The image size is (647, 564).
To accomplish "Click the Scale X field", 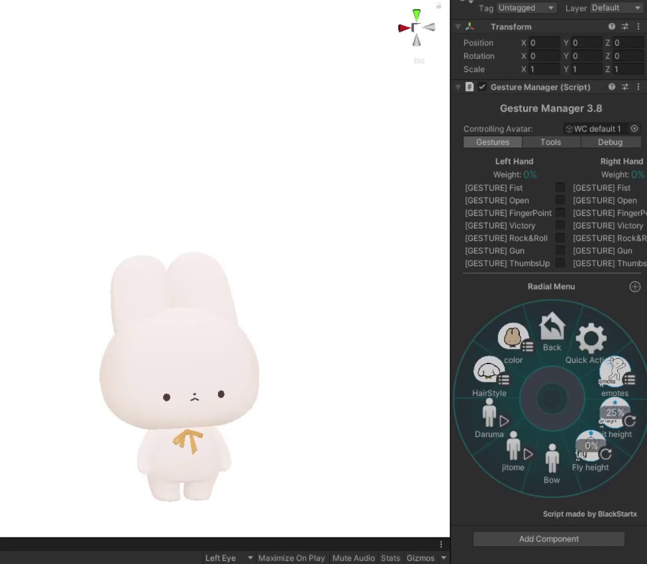I will [544, 69].
